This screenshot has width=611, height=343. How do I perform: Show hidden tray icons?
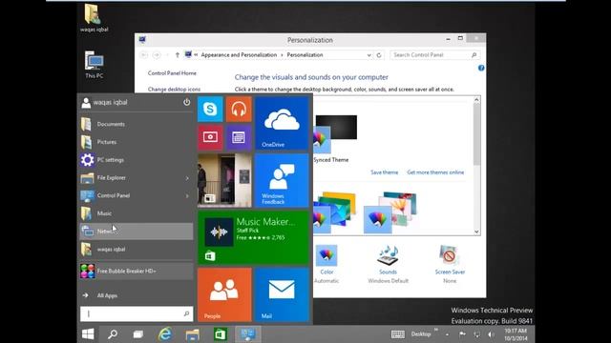pyautogui.click(x=448, y=334)
